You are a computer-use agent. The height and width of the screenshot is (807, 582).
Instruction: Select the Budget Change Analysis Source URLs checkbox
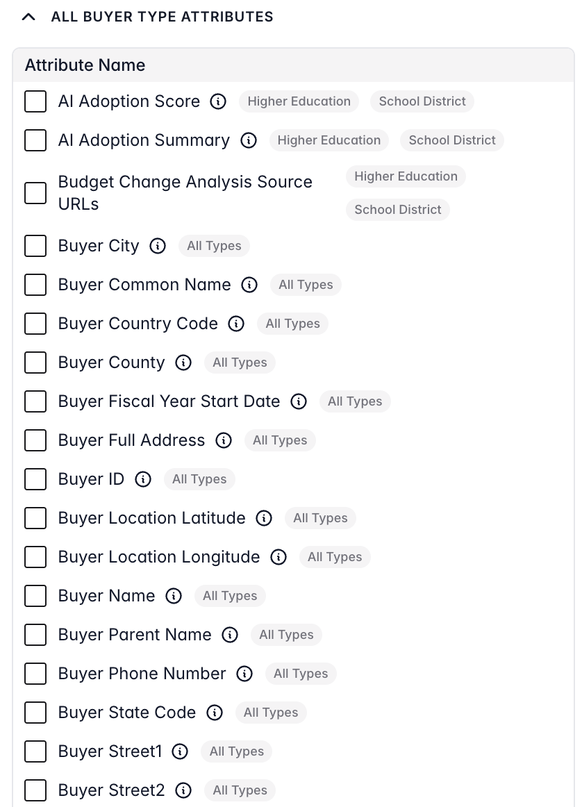click(35, 193)
